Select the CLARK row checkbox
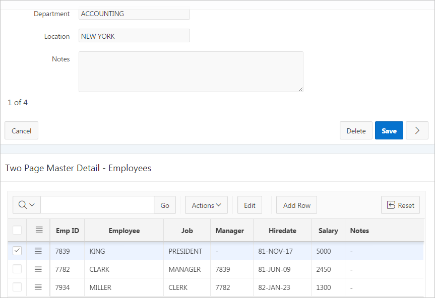Image resolution: width=435 pixels, height=298 pixels. pos(17,269)
